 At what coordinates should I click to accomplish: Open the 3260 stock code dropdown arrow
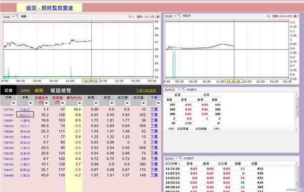tap(13, 16)
